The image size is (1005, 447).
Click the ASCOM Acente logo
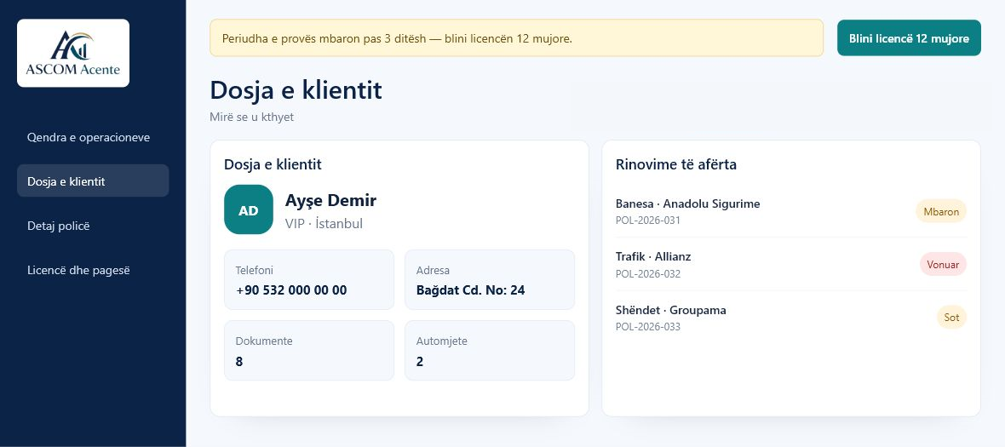[x=73, y=53]
